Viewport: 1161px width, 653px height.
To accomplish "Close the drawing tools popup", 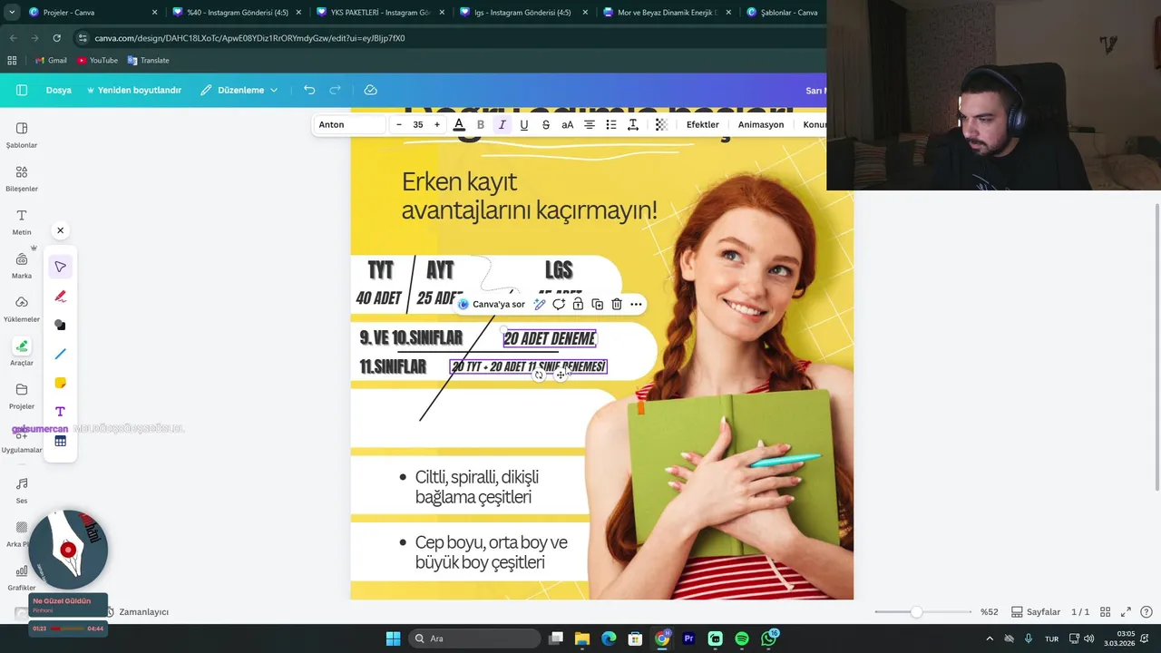I will coord(60,230).
